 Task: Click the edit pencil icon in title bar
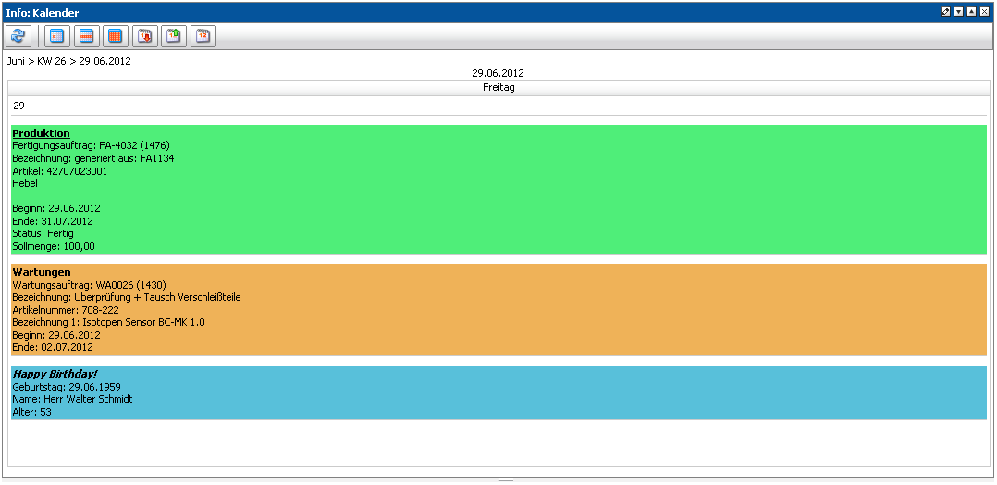(x=945, y=12)
